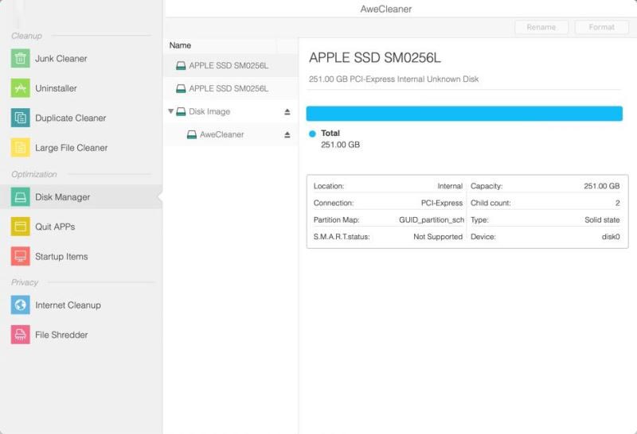Click the Cleanup section header
Image resolution: width=637 pixels, height=434 pixels.
click(26, 36)
